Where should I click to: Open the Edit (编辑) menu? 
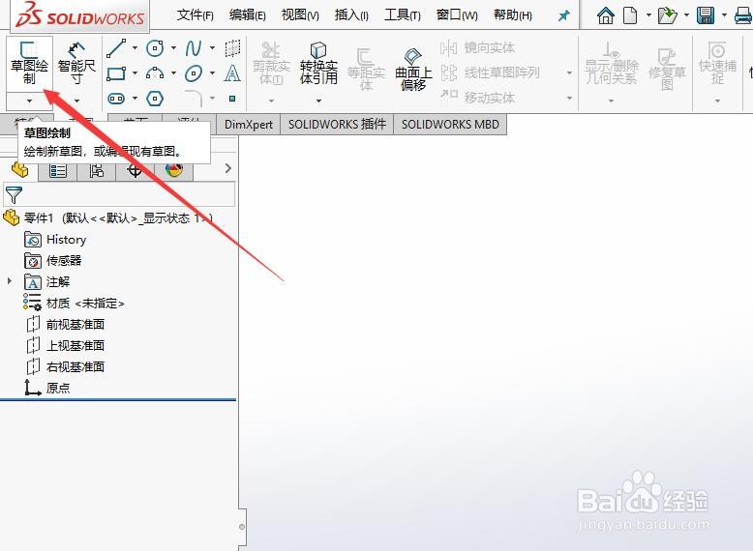click(x=248, y=15)
